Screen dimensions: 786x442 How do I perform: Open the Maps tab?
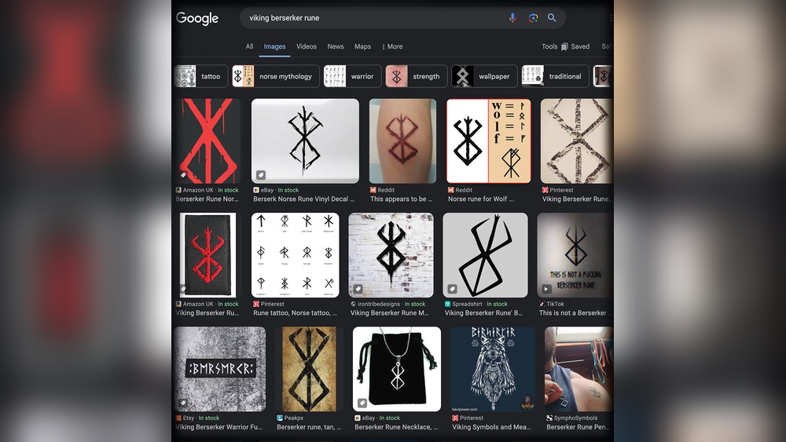[x=362, y=46]
